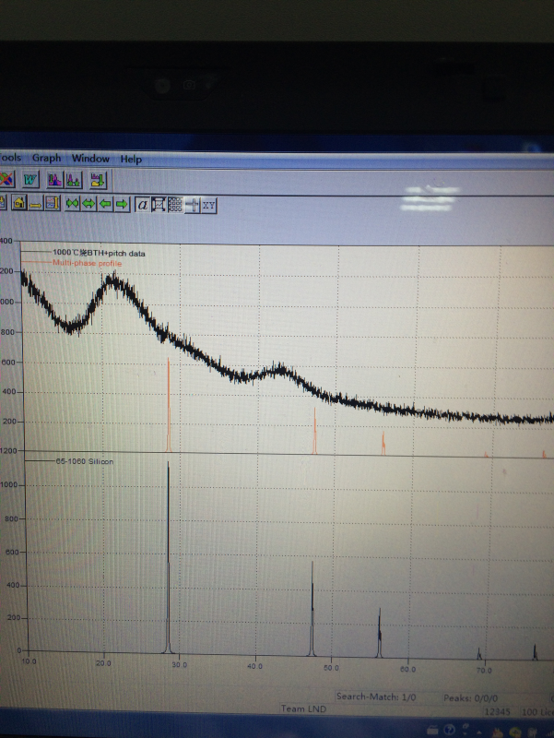
Task: Toggle the zoom box frame button
Action: pos(159,205)
